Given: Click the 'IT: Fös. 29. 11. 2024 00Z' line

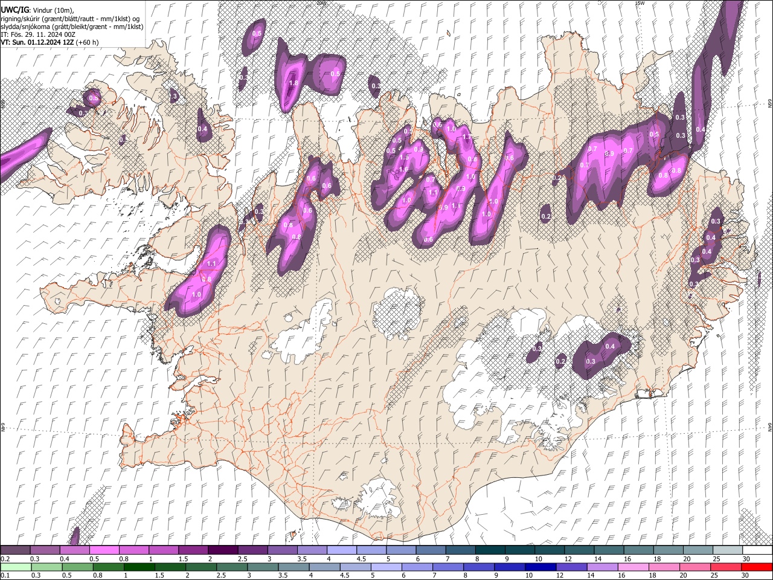Looking at the screenshot, I should (x=38, y=34).
